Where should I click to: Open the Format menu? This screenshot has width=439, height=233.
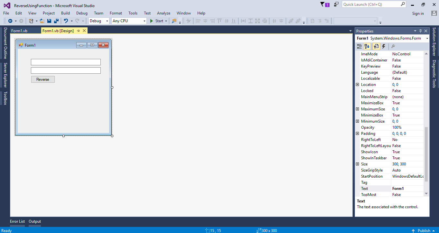click(x=116, y=13)
